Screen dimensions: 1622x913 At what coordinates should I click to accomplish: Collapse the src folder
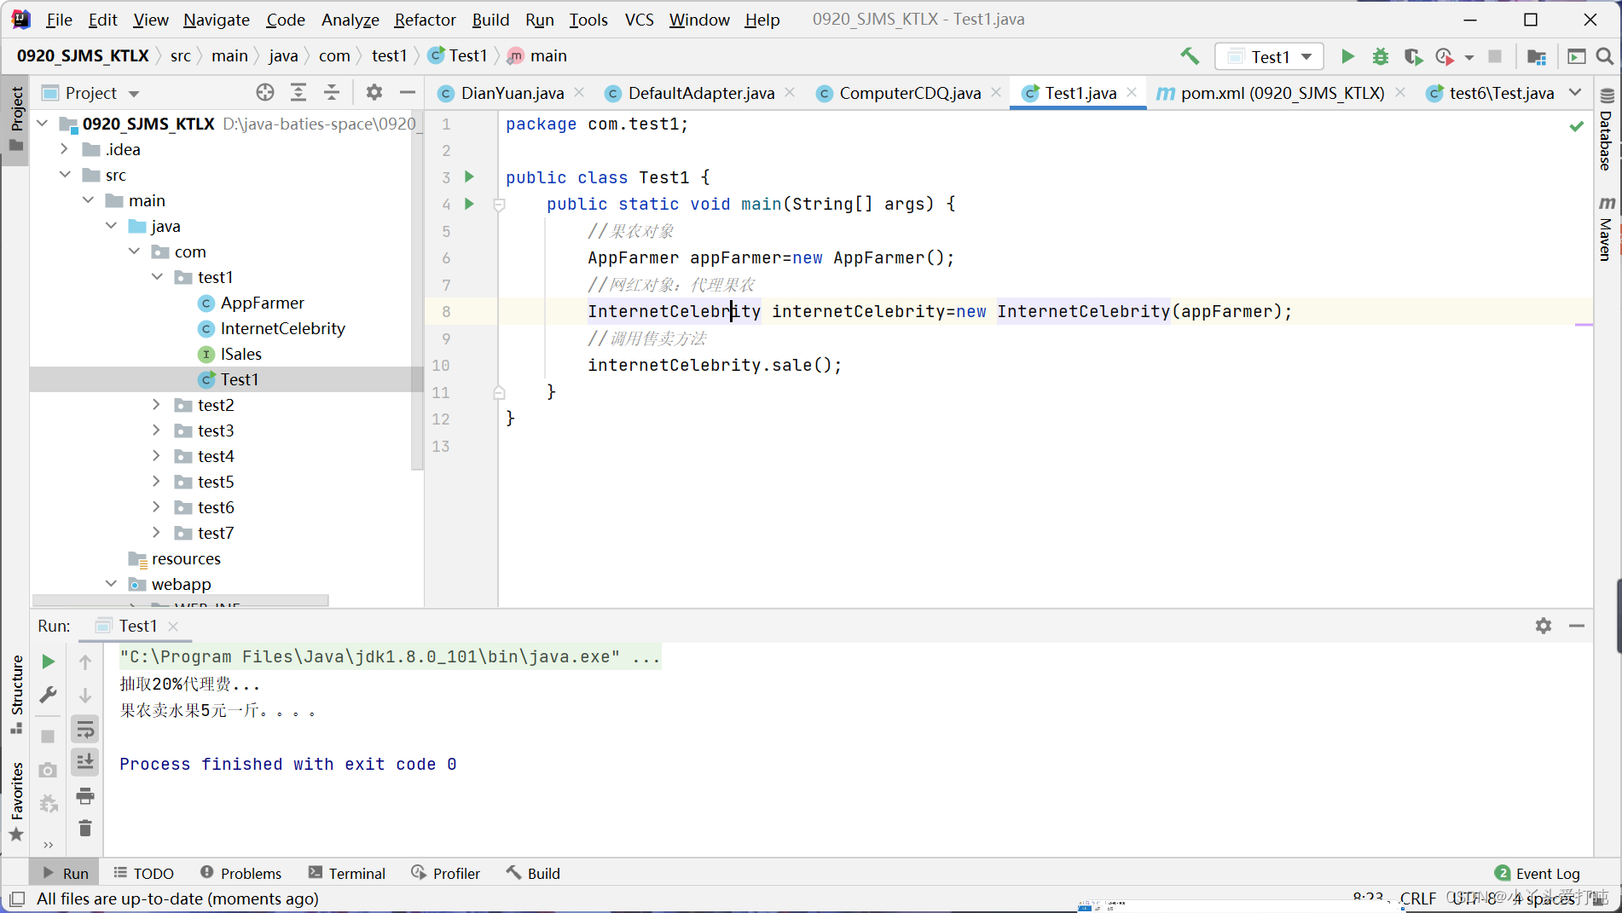coord(65,175)
